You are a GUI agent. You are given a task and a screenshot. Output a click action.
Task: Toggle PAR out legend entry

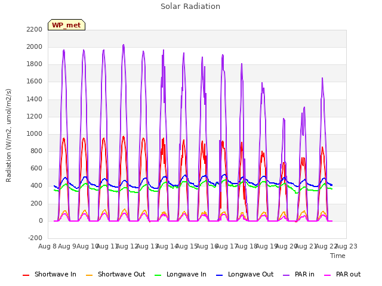[342, 274]
